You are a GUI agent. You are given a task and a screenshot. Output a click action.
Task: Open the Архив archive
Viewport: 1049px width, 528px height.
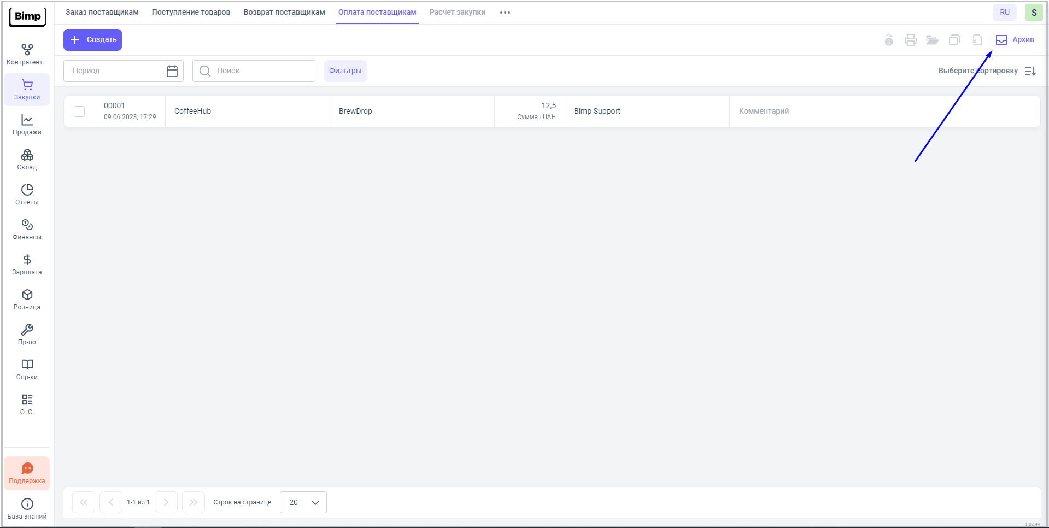(x=1015, y=40)
